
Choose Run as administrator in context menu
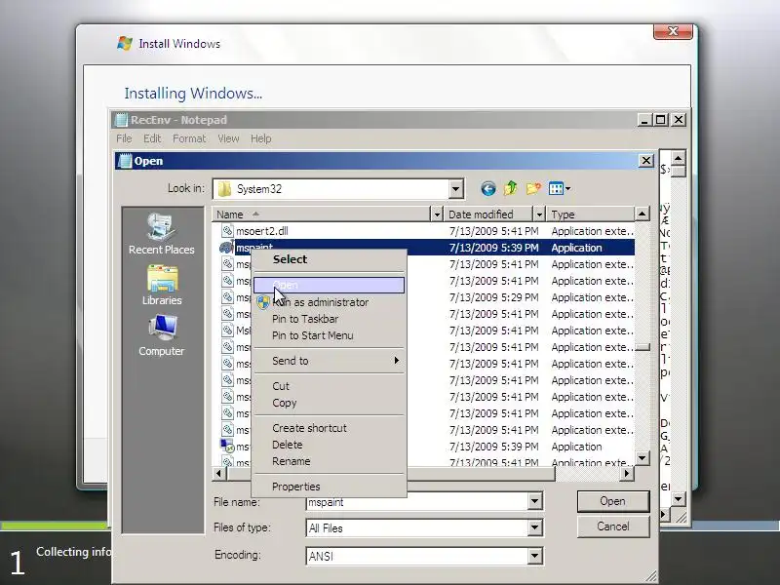point(329,302)
